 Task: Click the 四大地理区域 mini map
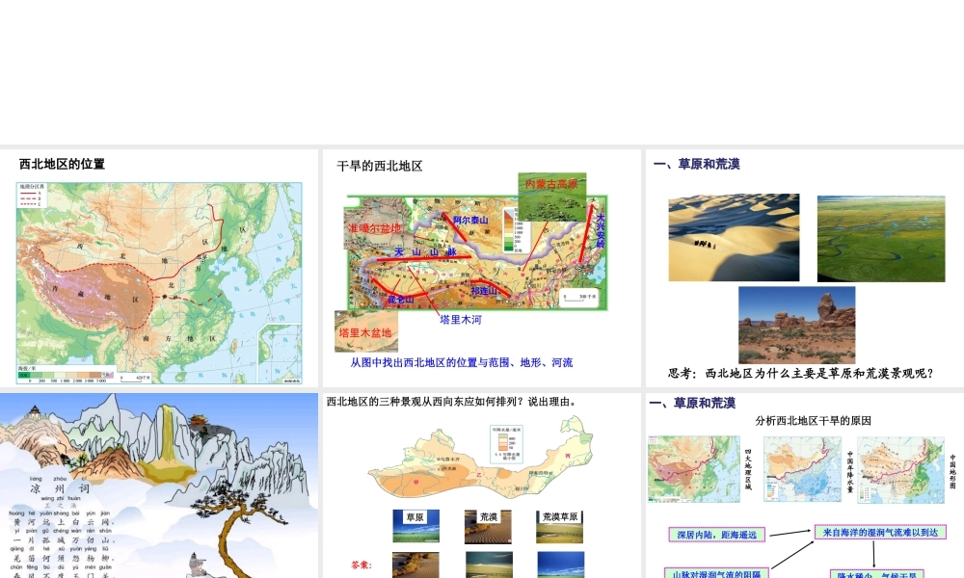[693, 469]
